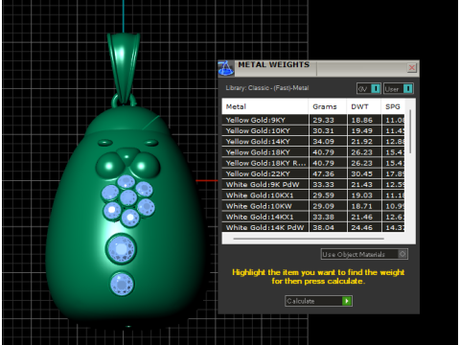Select the White Gold:10KX1 row

click(x=313, y=195)
